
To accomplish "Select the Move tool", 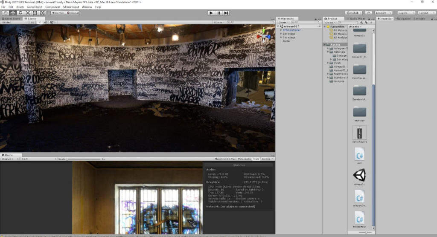I will coord(13,13).
